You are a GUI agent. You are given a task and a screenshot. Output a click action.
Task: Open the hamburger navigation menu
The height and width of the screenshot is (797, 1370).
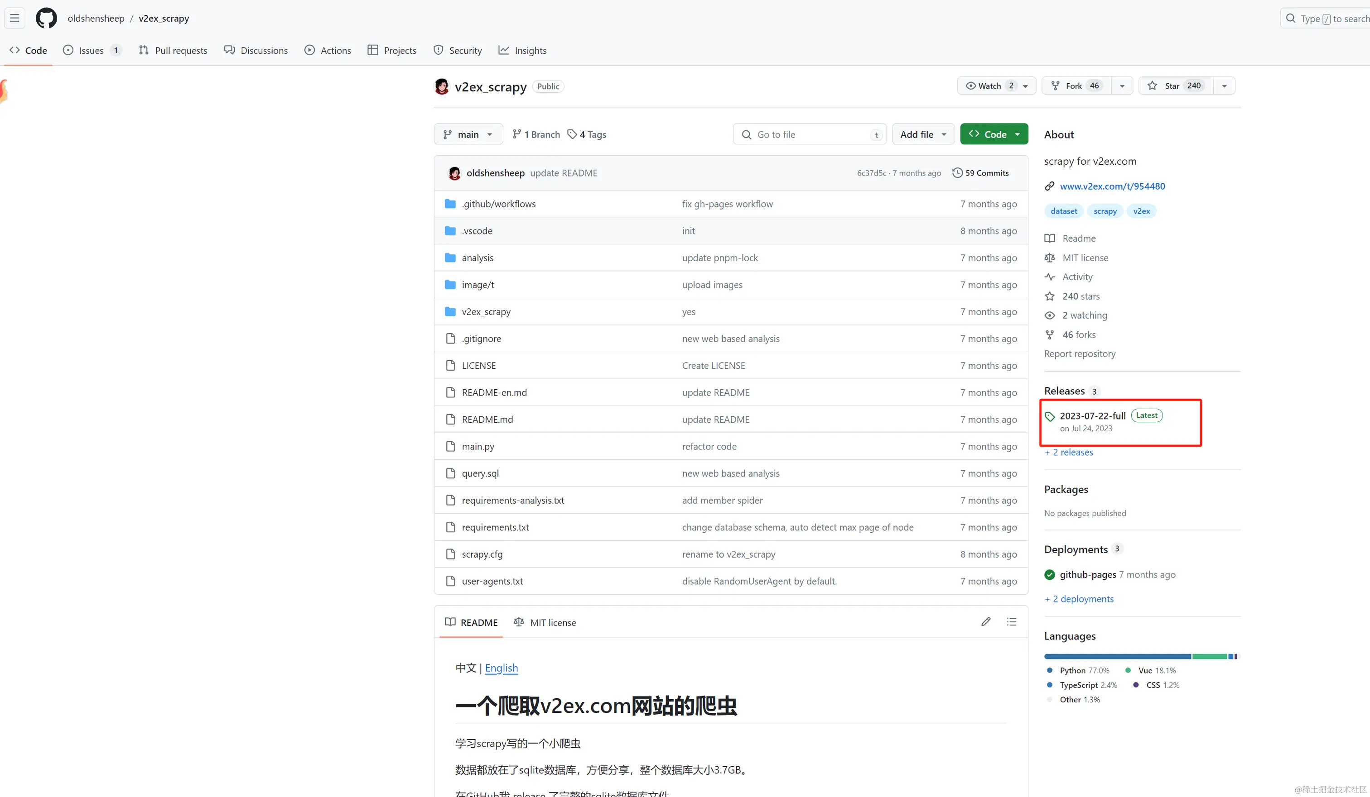point(14,18)
